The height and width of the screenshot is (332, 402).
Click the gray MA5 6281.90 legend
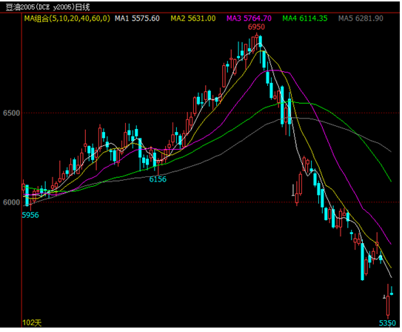point(361,19)
